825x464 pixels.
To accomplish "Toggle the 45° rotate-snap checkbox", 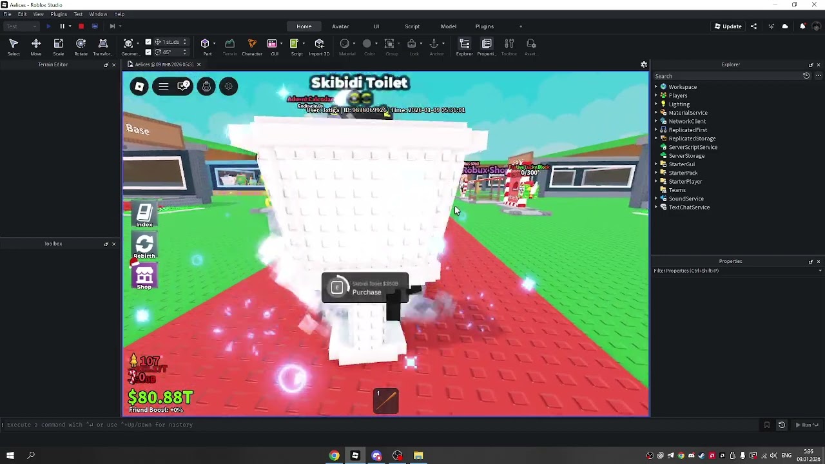I will 148,52.
